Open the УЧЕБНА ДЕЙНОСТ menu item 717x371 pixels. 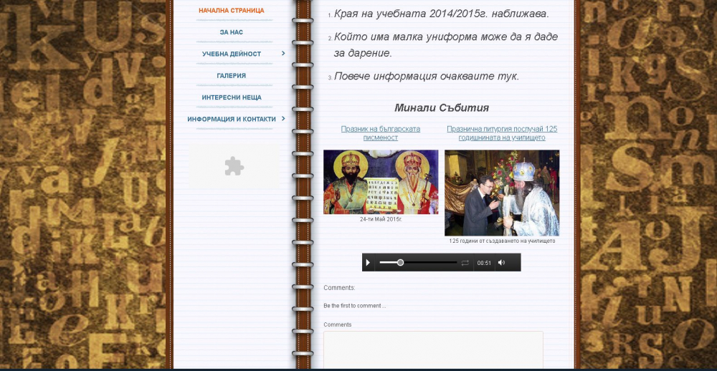232,54
